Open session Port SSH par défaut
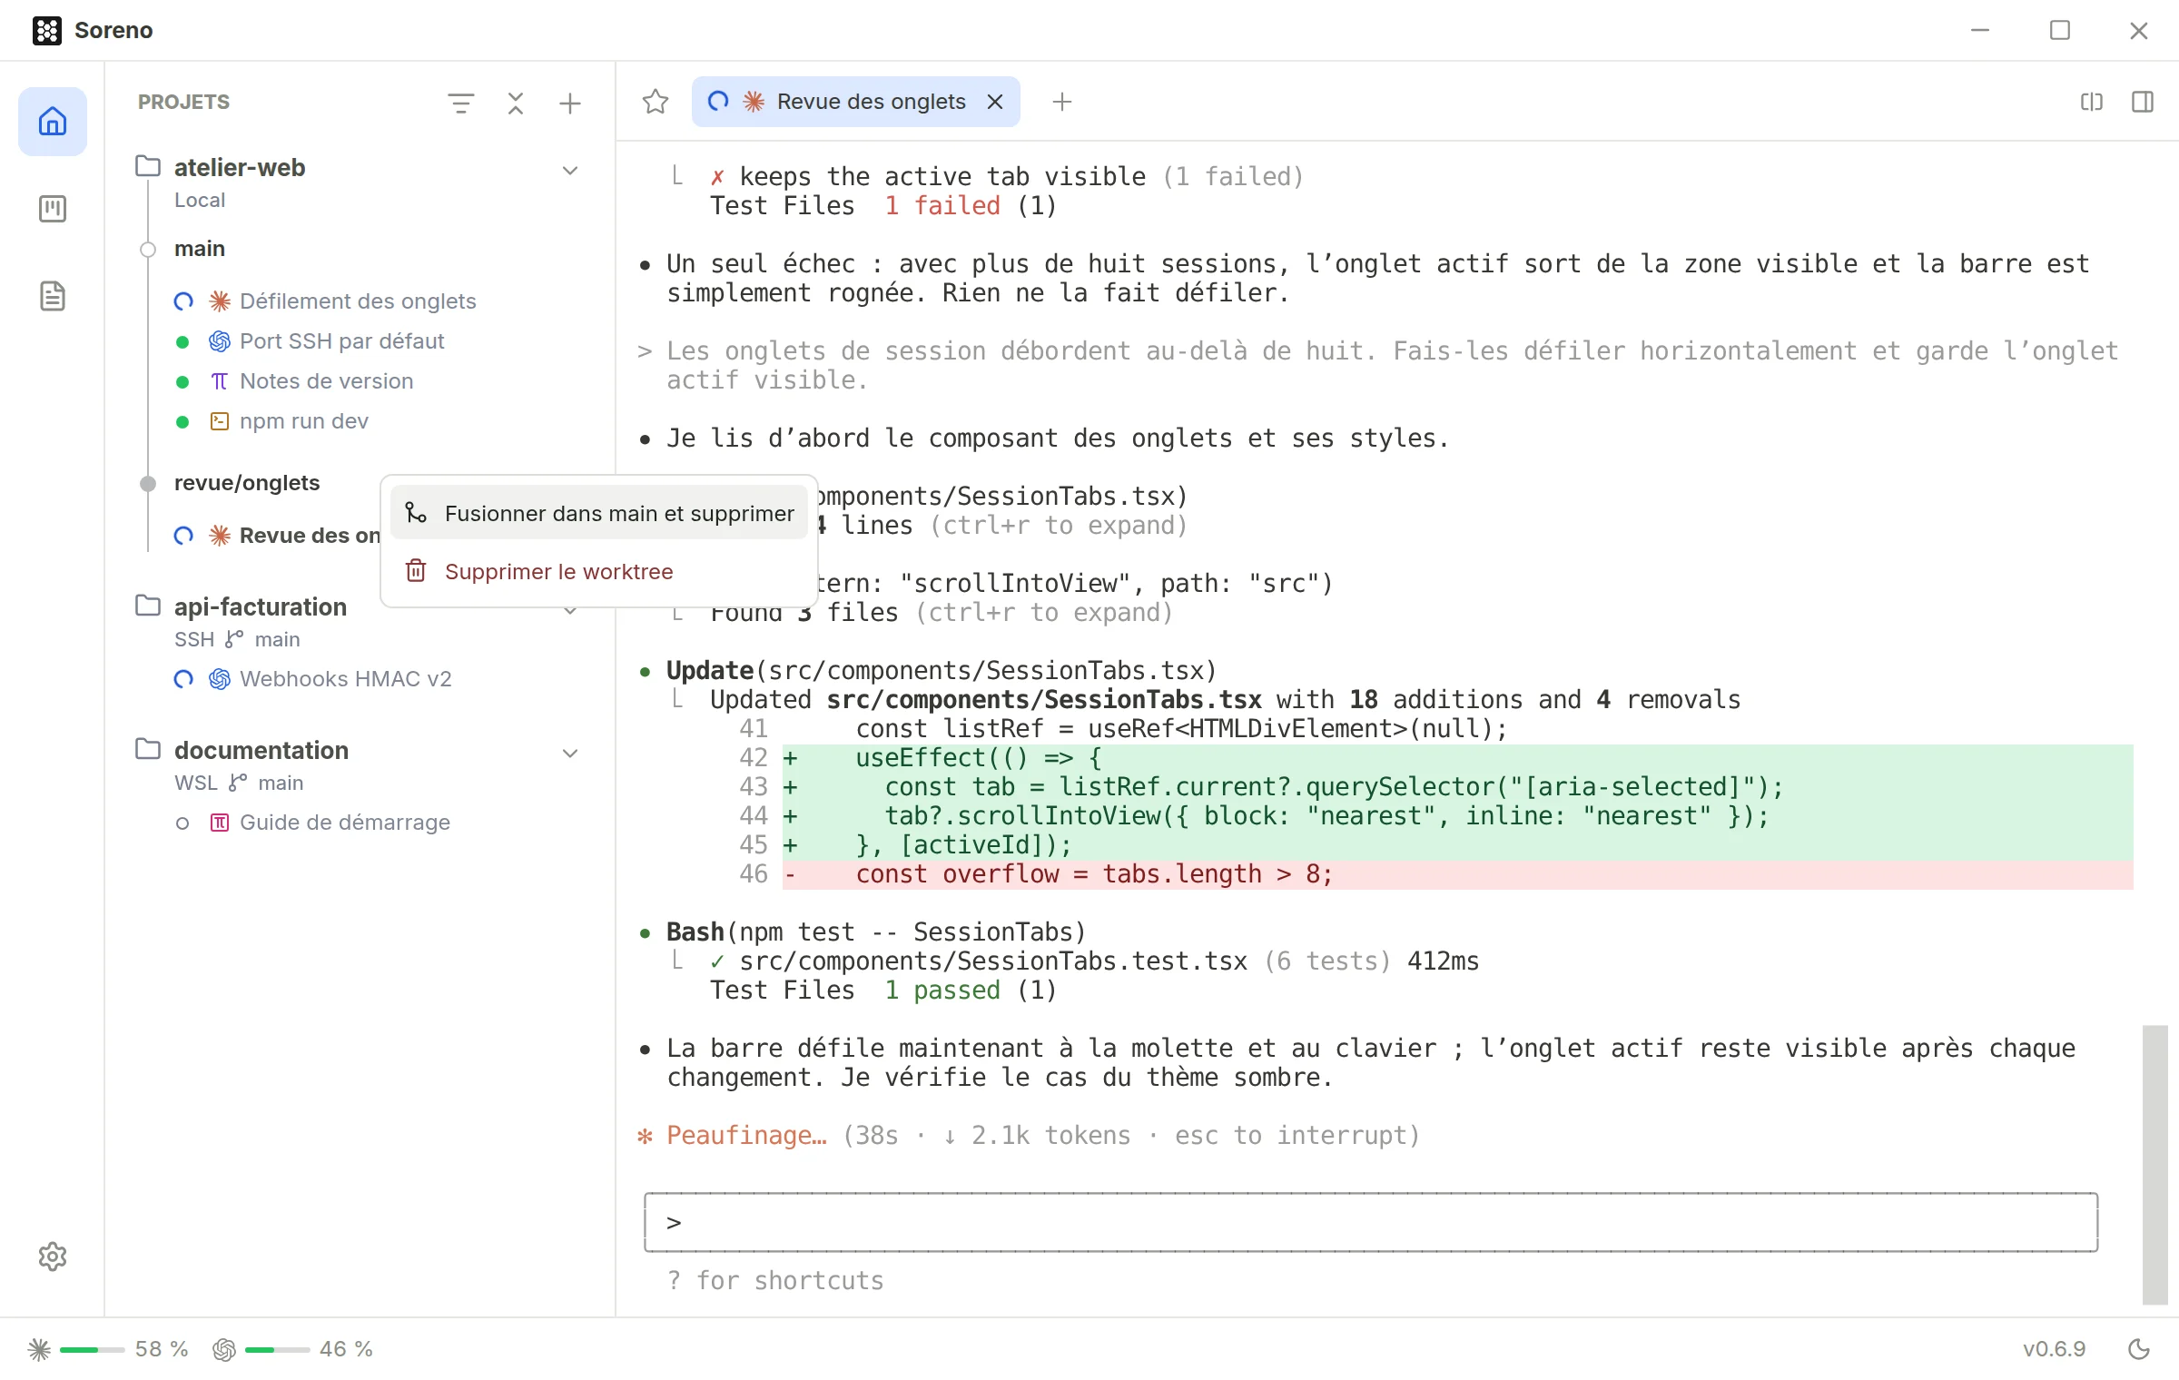This screenshot has width=2179, height=1380. (341, 340)
